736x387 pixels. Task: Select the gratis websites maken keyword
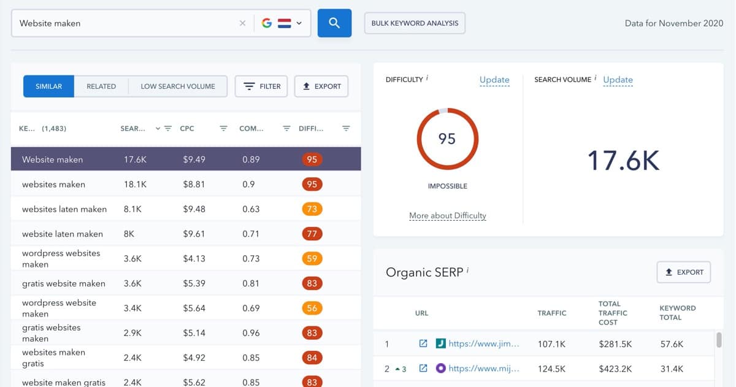point(51,333)
